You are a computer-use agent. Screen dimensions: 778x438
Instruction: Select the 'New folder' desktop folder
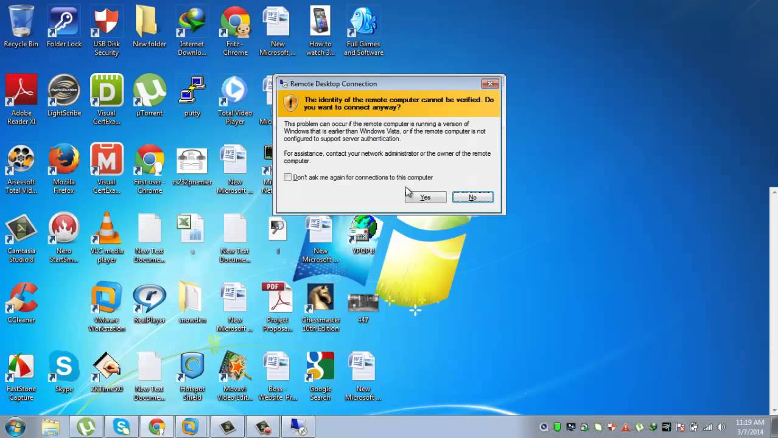pos(149,27)
